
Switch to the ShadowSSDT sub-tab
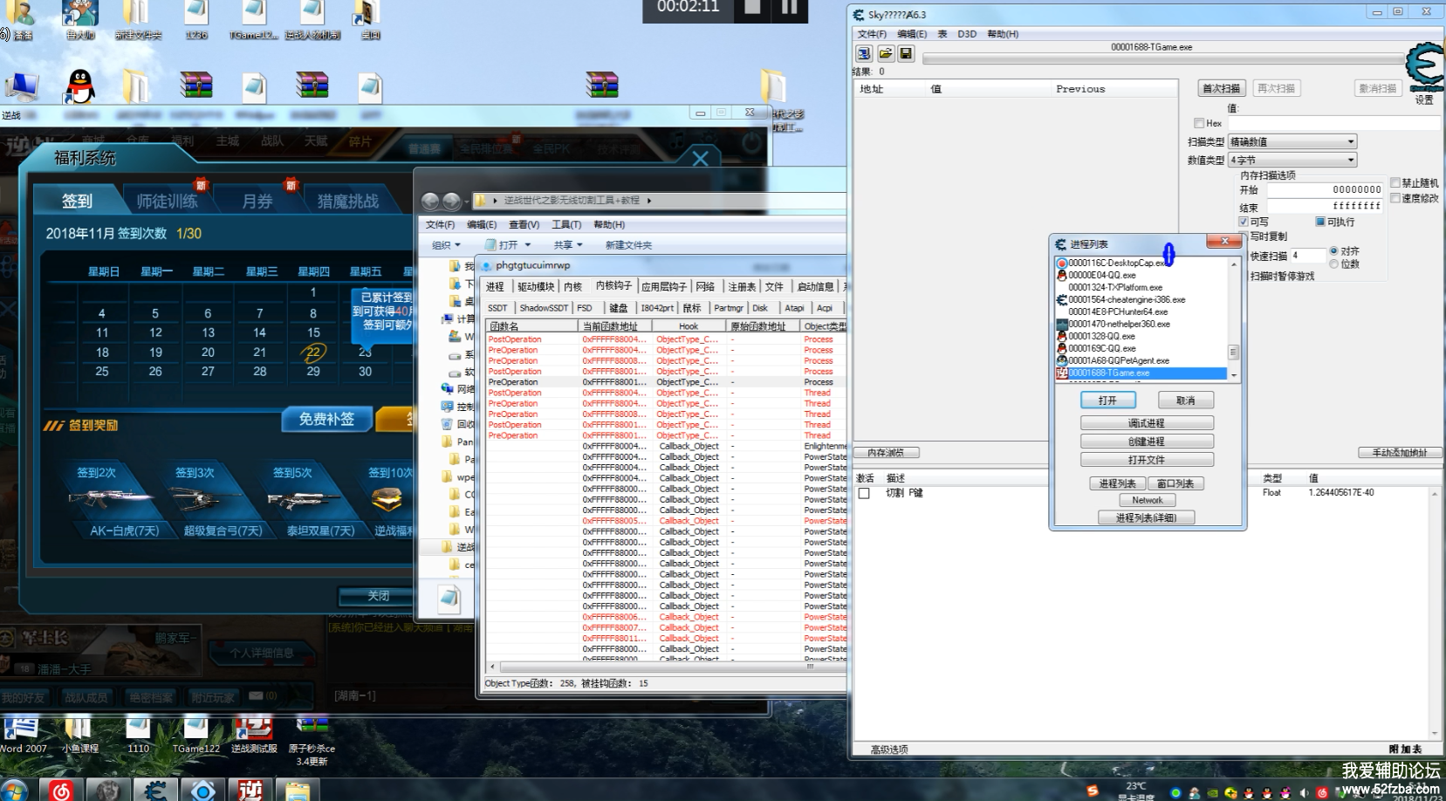[x=544, y=308]
